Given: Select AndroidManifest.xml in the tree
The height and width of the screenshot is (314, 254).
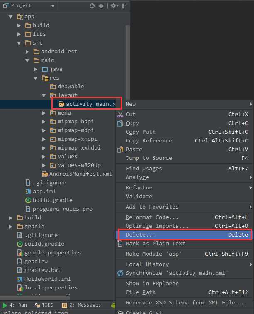Looking at the screenshot, I should tap(81, 174).
